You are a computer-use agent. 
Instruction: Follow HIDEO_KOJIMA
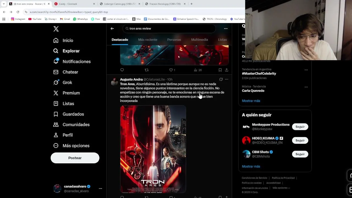[x=300, y=141]
